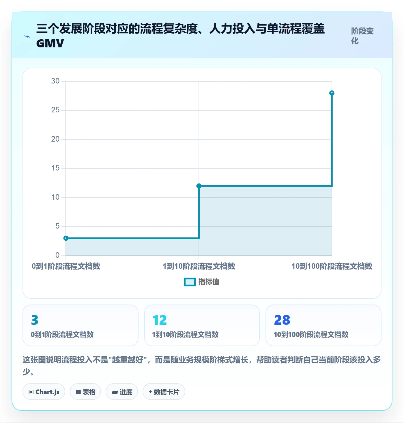The image size is (404, 423).
Task: Pick the chart data point at value 28
Action: tap(332, 93)
